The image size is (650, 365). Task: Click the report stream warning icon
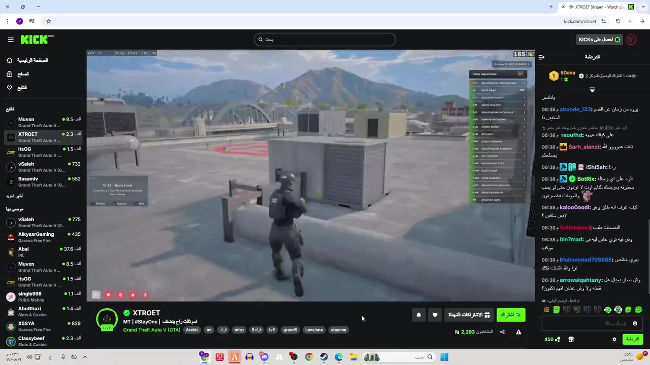click(518, 332)
